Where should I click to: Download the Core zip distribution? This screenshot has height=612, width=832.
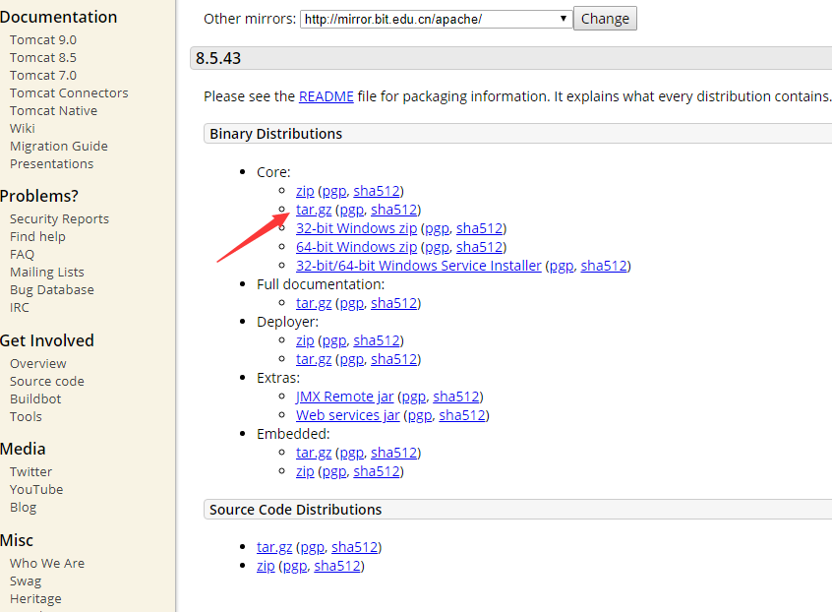point(305,191)
